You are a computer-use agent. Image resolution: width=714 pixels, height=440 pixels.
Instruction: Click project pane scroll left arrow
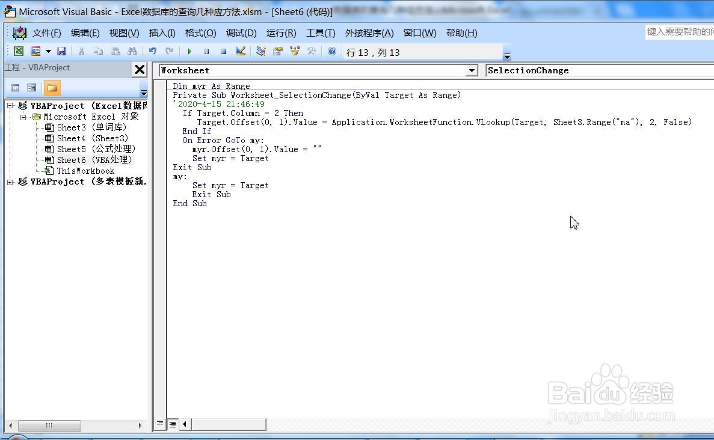(x=10, y=426)
